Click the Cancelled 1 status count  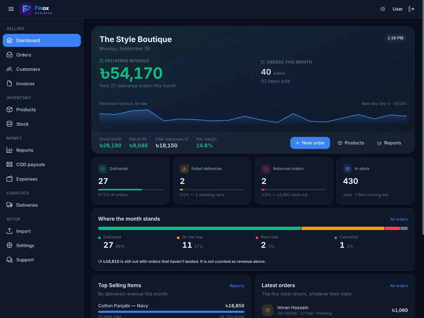342,245
